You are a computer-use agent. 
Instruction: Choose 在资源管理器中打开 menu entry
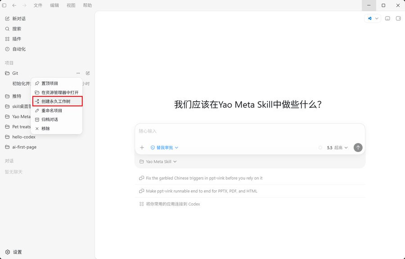pos(57,92)
